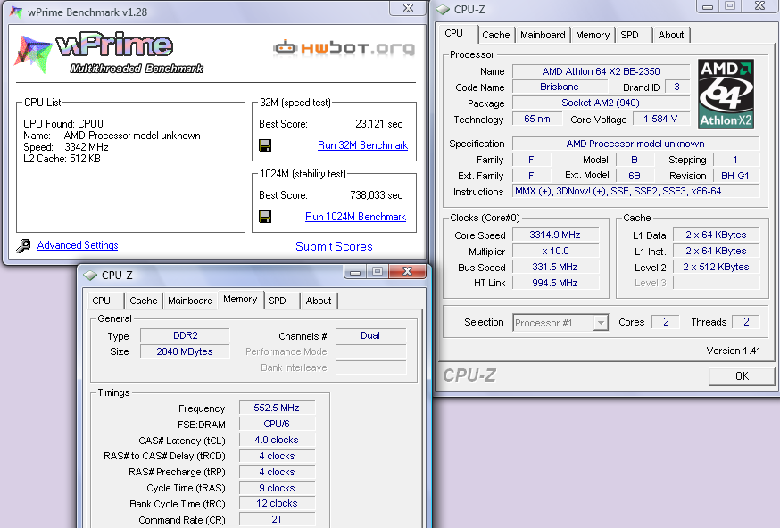Click the wPrime speed reading 3342 MHz
This screenshot has width=780, height=528.
point(87,147)
